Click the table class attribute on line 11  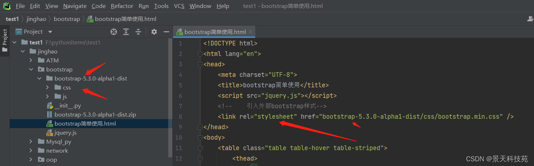(313, 148)
